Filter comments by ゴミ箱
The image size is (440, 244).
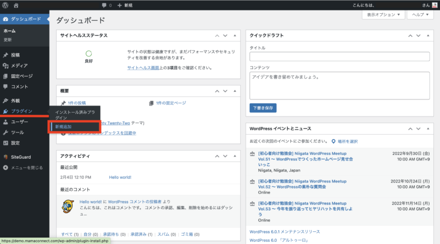187,235
